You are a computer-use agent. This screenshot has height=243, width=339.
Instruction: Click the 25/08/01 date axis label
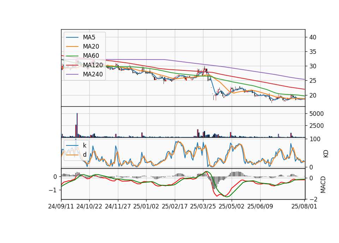tap(304, 206)
